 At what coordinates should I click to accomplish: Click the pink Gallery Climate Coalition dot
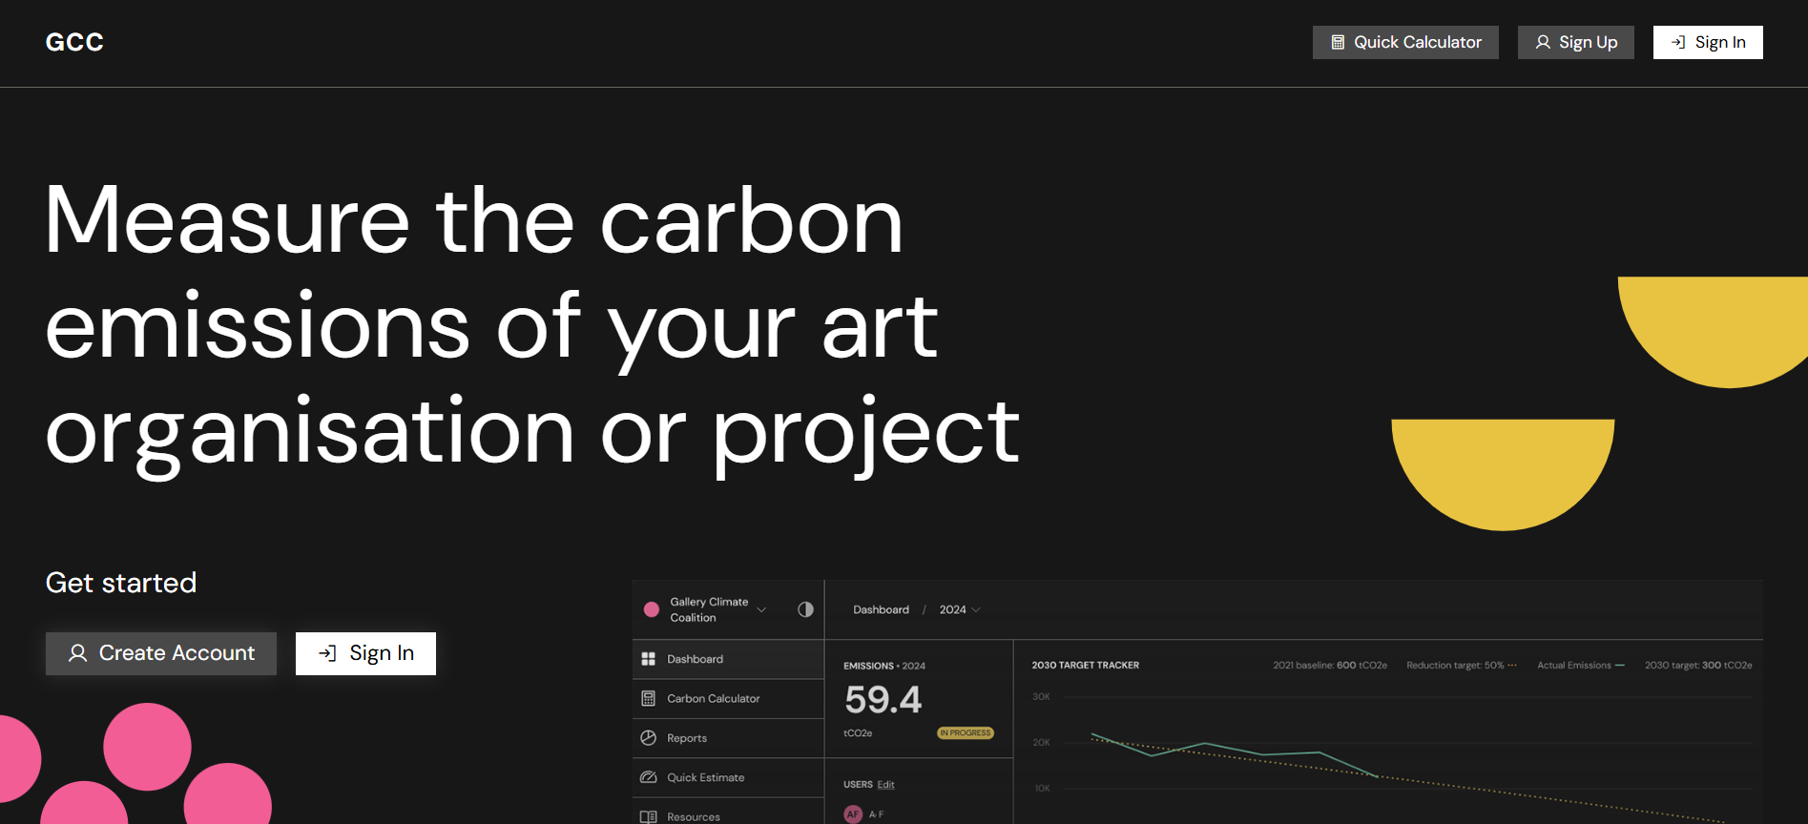click(652, 609)
